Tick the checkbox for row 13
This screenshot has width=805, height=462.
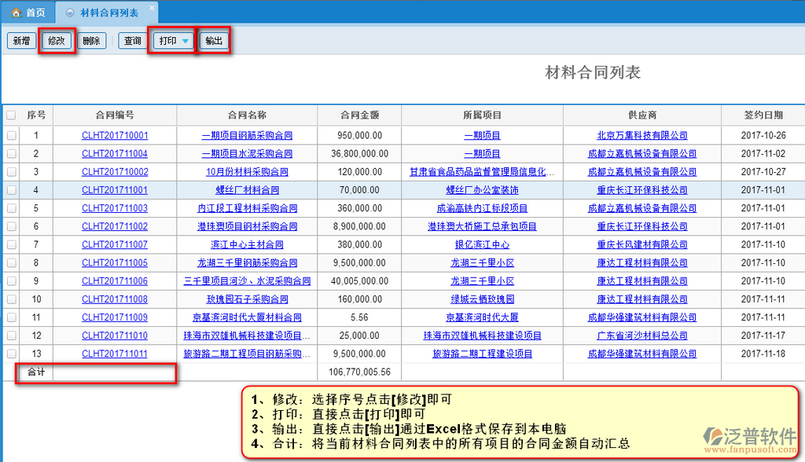pyautogui.click(x=11, y=354)
